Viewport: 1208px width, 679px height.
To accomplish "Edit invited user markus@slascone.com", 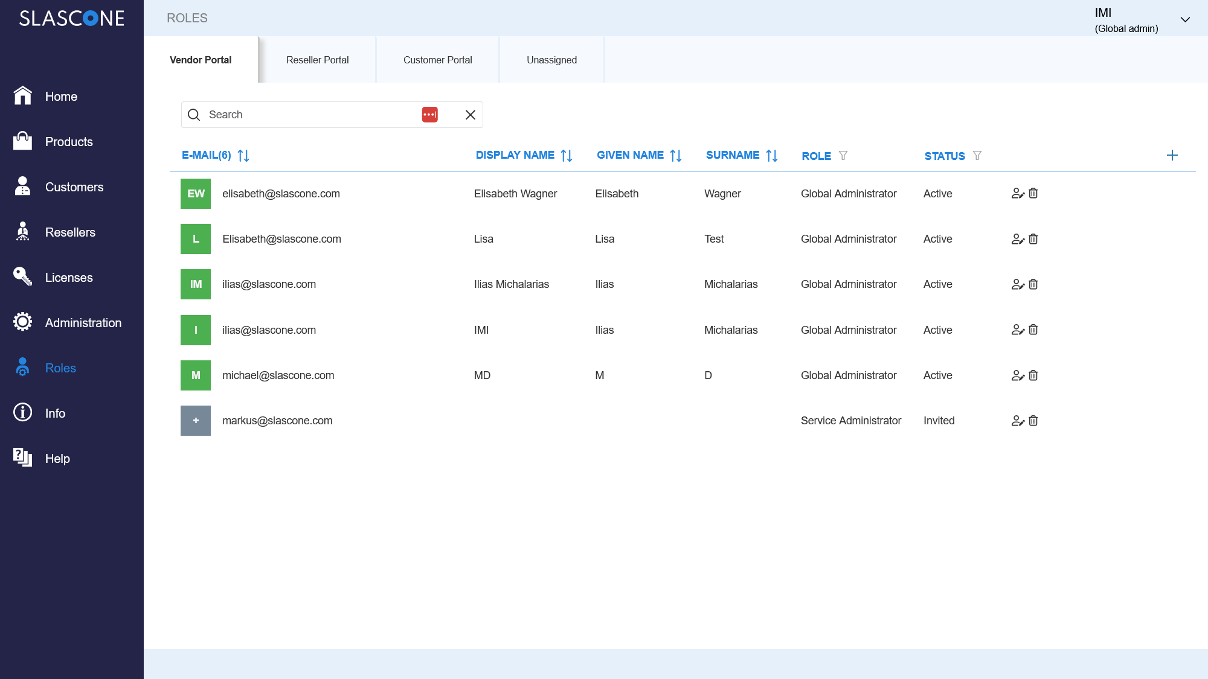I will (x=1018, y=421).
